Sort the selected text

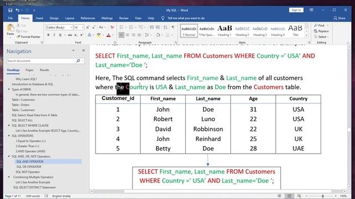(165, 27)
